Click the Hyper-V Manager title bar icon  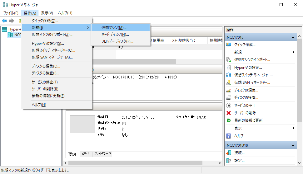(x=5, y=5)
